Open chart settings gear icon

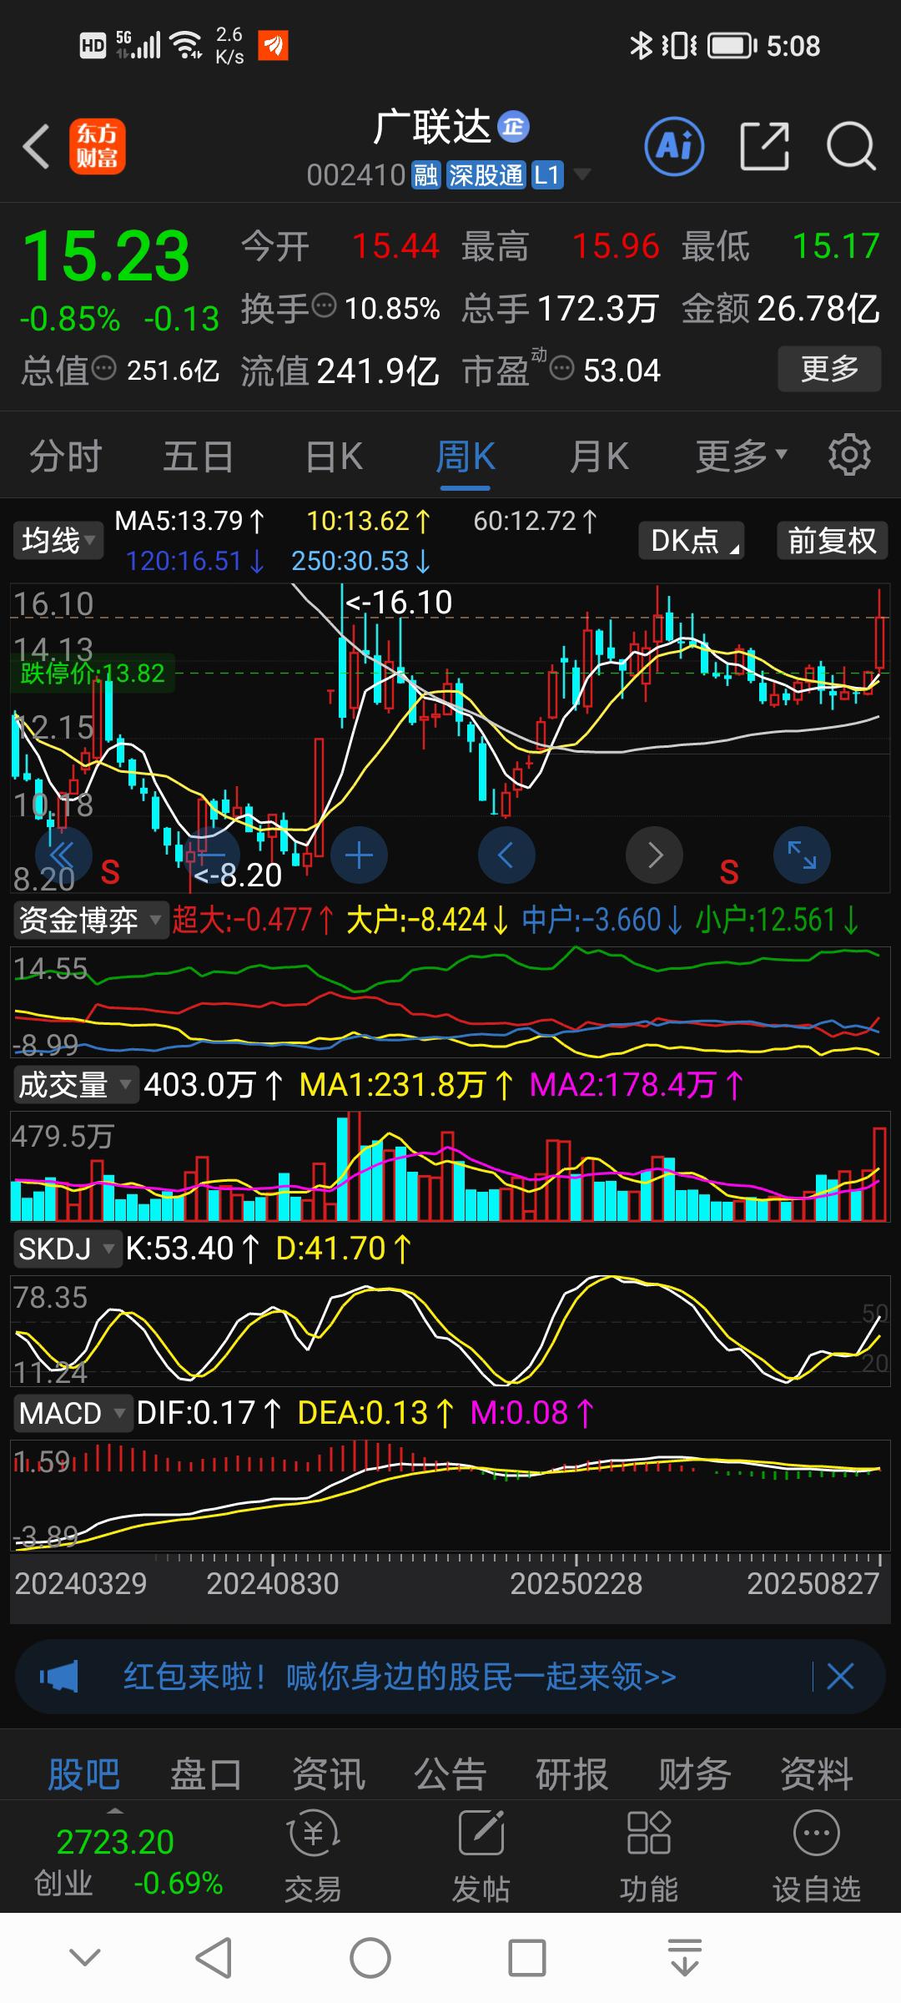point(849,455)
